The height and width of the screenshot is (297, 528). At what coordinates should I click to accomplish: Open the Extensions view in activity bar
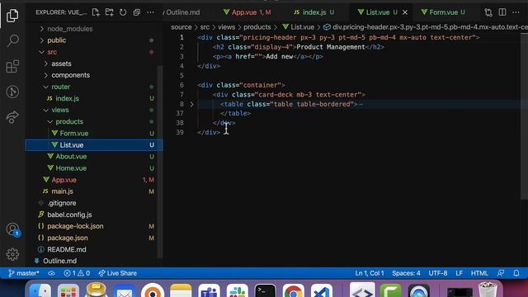tap(12, 66)
